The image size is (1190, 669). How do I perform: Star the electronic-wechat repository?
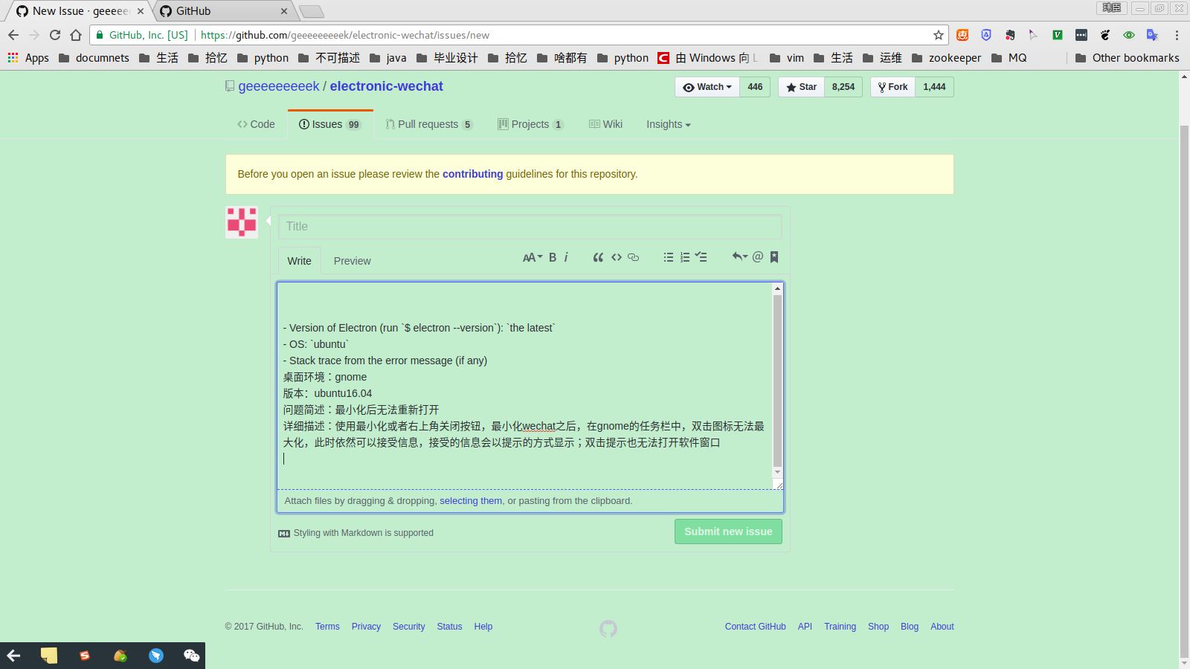coord(800,87)
